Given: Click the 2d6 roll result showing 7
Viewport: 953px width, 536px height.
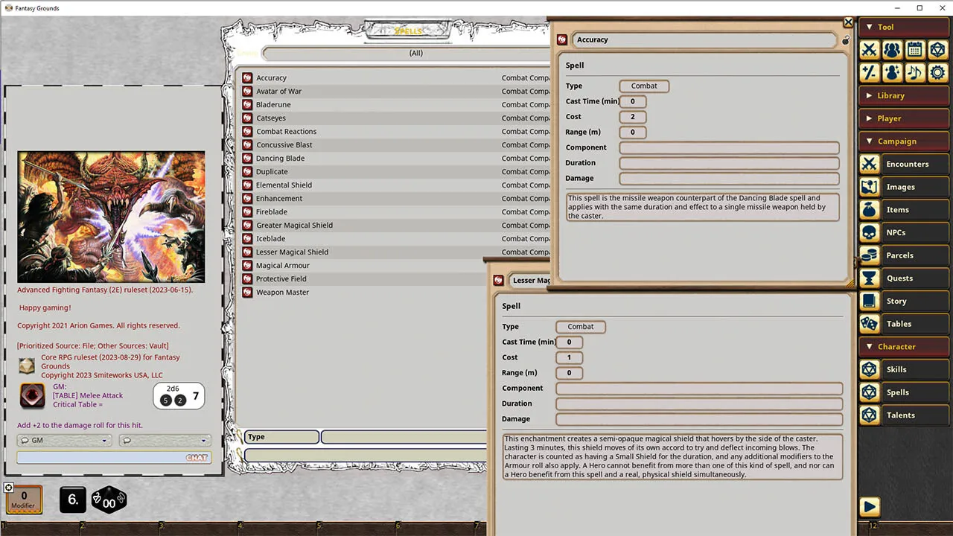Looking at the screenshot, I should pos(179,396).
